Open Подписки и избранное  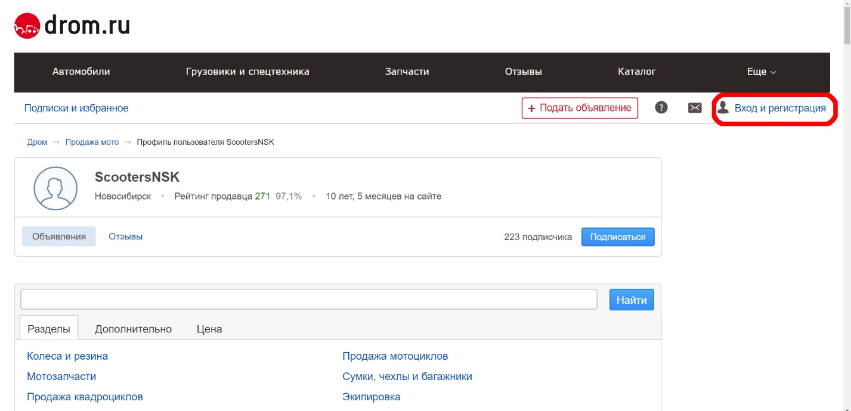(x=76, y=108)
